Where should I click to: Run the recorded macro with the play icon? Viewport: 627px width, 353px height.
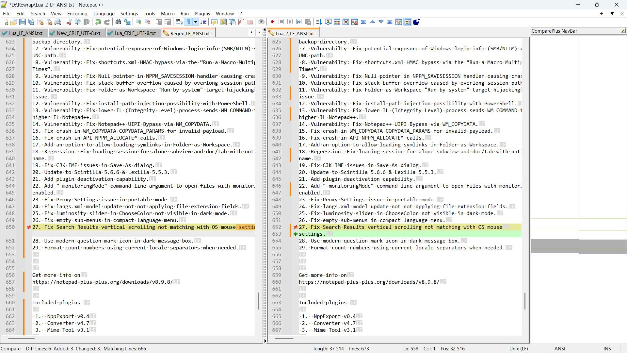290,22
